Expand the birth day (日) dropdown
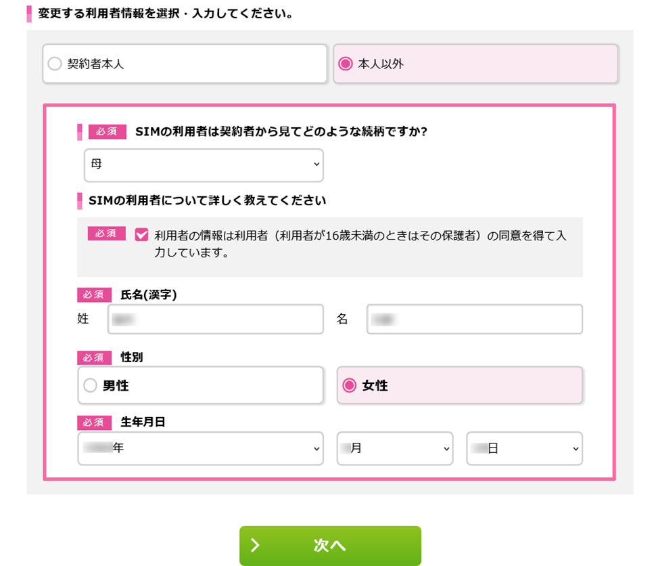Viewport: 656px width, 566px height. [524, 449]
